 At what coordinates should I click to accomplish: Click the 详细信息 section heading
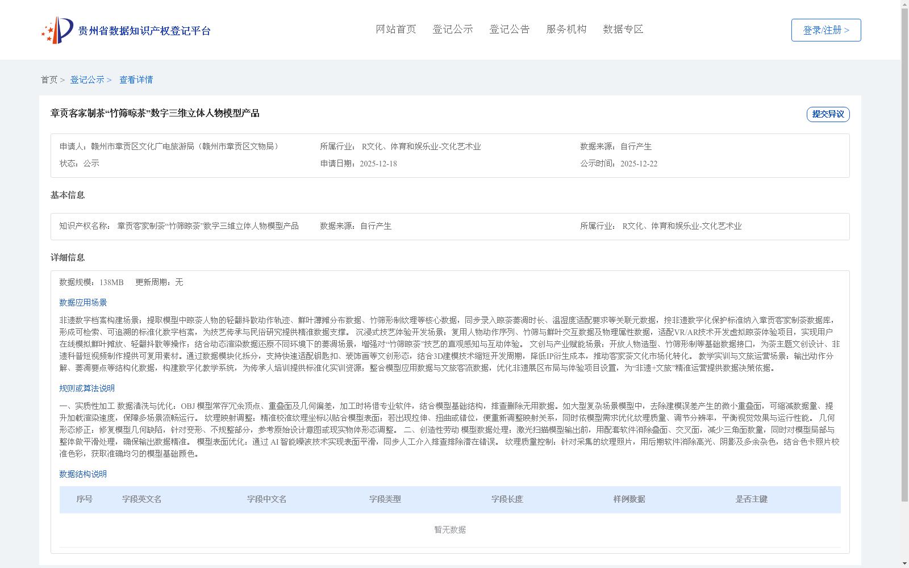tap(68, 258)
